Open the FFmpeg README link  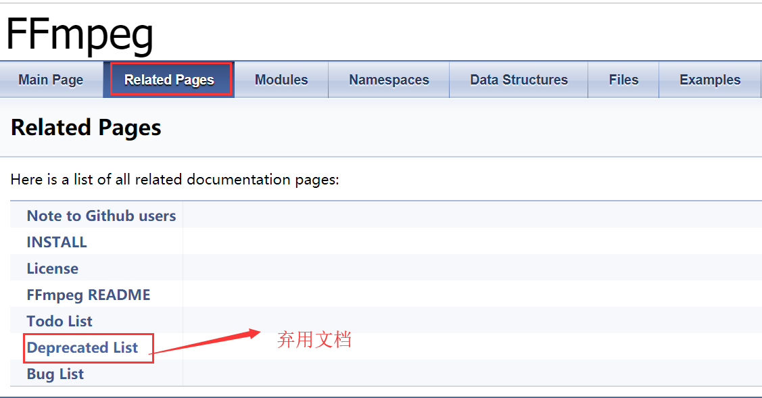point(89,295)
